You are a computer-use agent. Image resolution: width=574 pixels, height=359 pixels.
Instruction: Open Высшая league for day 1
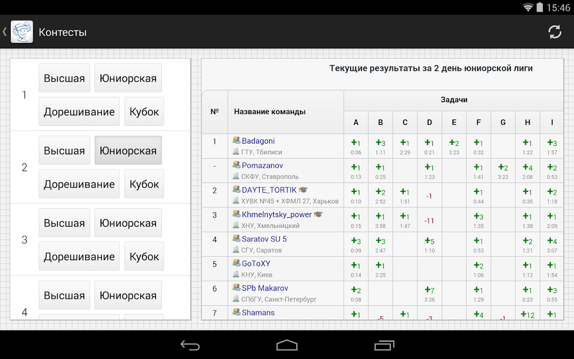[64, 78]
